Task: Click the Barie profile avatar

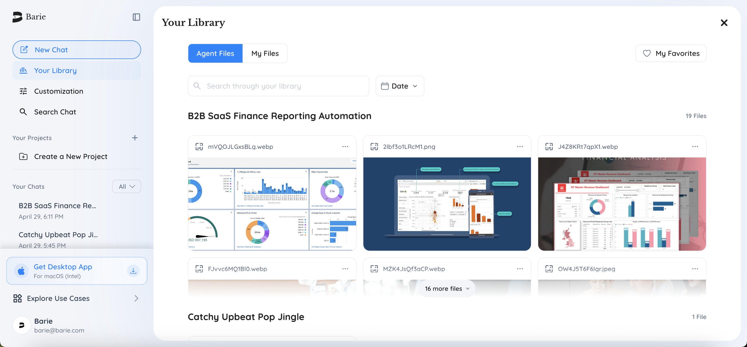Action: coord(22,325)
